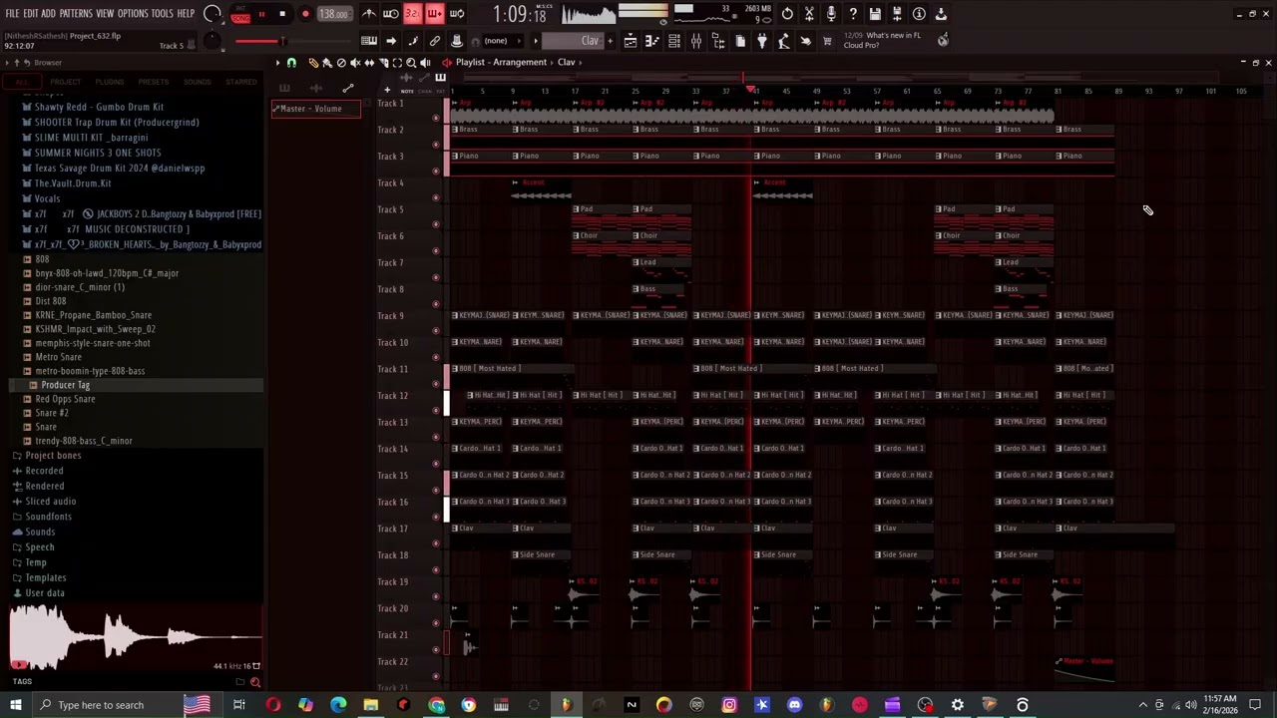Toggle playlist snap magnet icon
The width and height of the screenshot is (1277, 718).
(x=291, y=62)
